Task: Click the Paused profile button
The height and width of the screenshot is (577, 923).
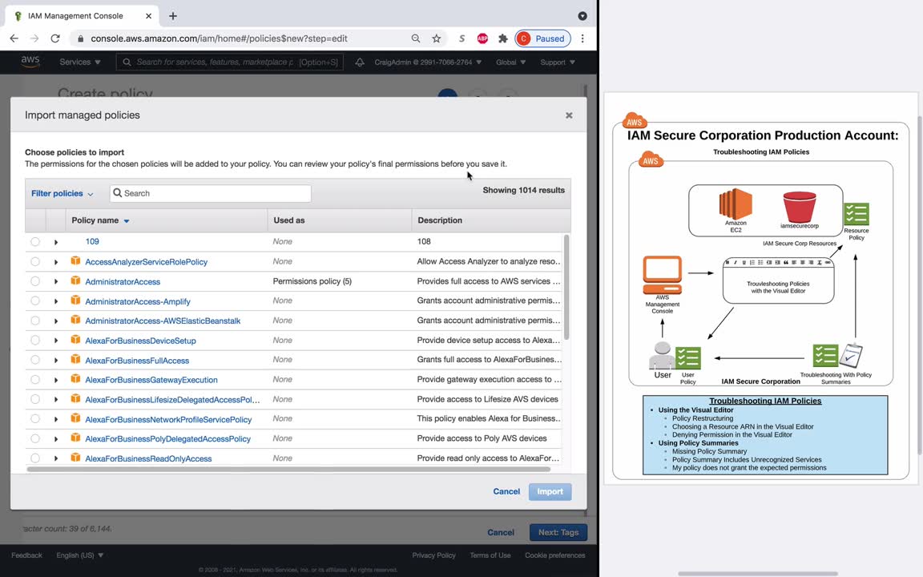Action: point(542,38)
